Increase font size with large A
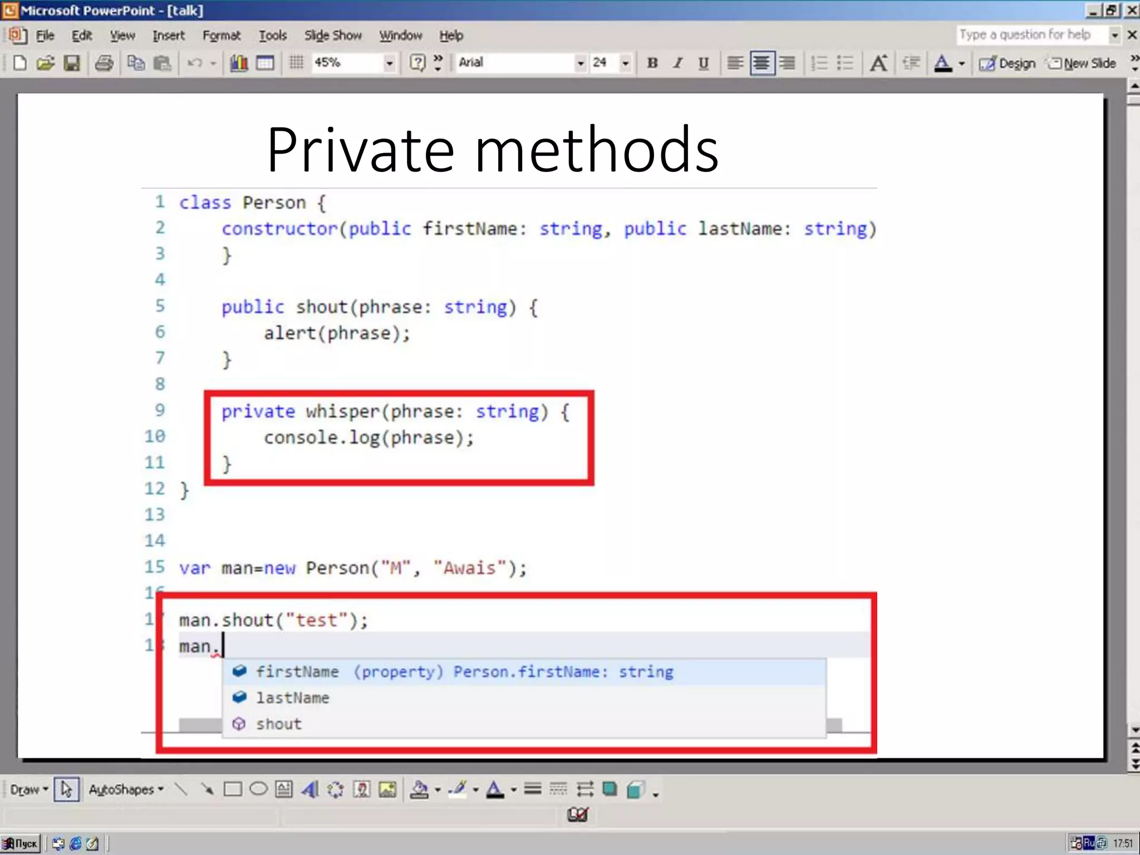This screenshot has height=855, width=1140. click(878, 63)
